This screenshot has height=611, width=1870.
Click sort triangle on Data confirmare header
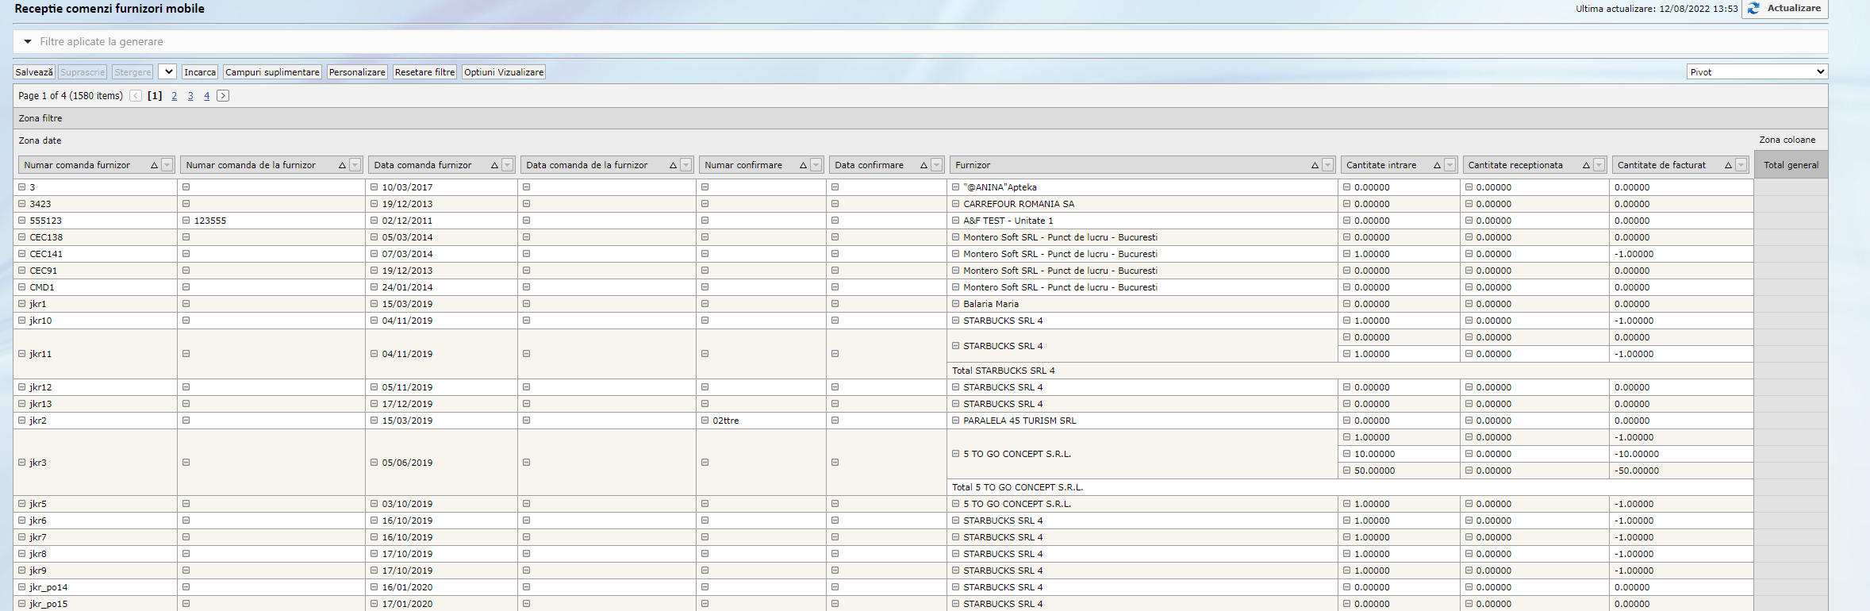[x=923, y=165]
